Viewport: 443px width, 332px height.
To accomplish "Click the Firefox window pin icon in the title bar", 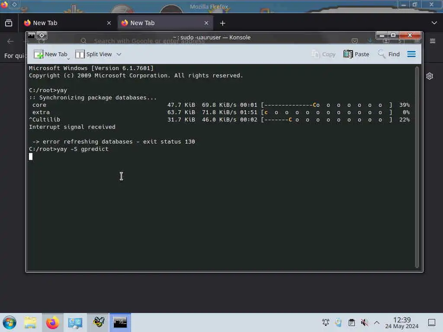I will pos(14,4).
